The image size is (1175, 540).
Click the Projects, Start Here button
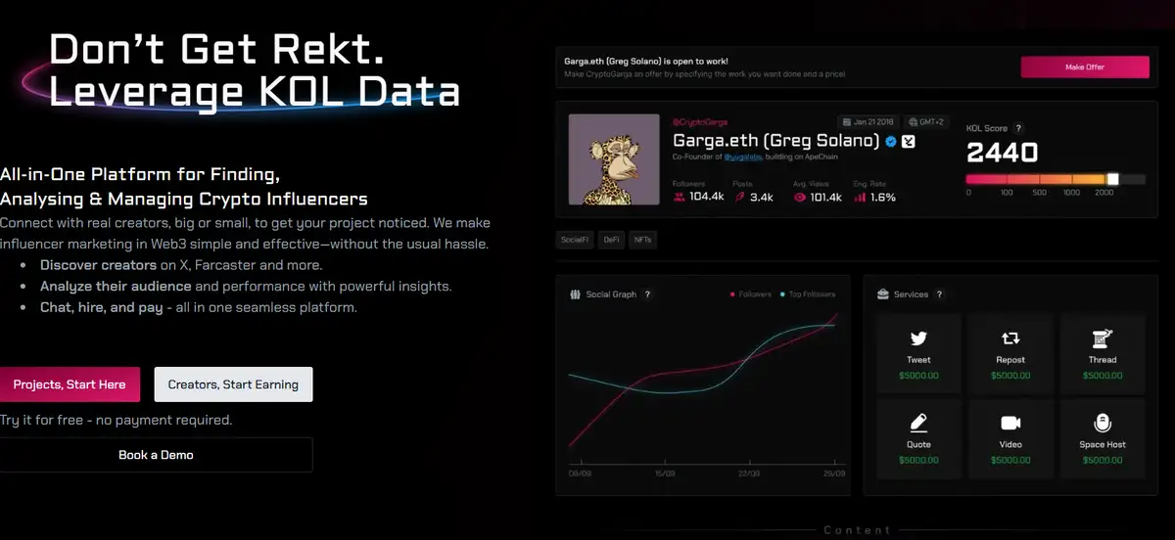(70, 384)
